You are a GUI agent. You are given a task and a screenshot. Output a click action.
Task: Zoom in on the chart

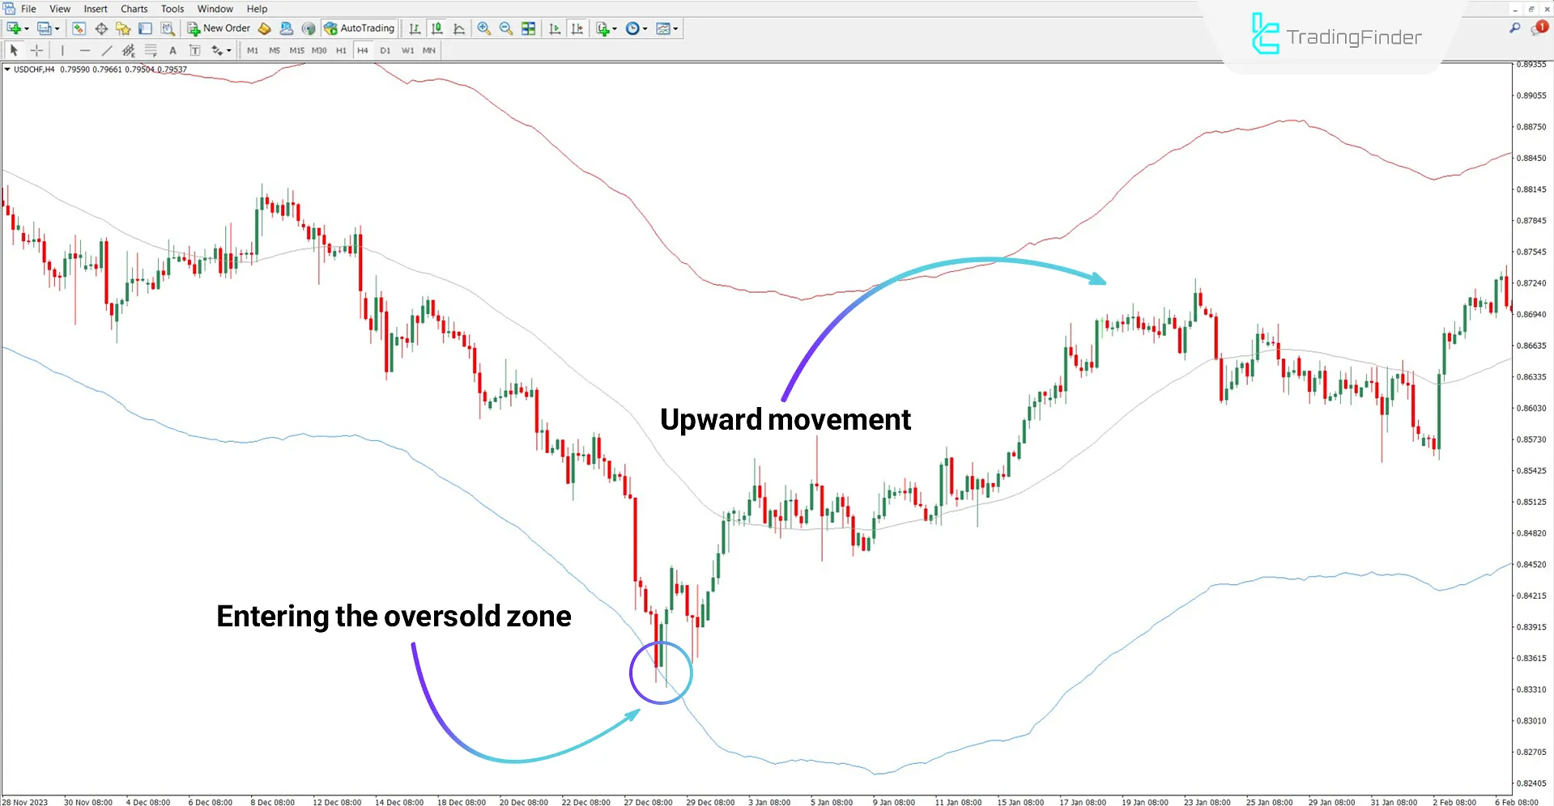tap(484, 28)
